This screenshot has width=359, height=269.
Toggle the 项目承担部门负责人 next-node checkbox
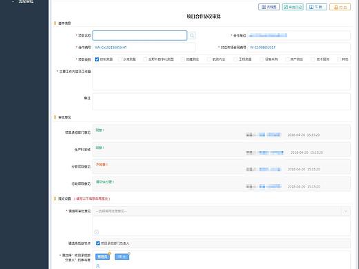coord(98,243)
